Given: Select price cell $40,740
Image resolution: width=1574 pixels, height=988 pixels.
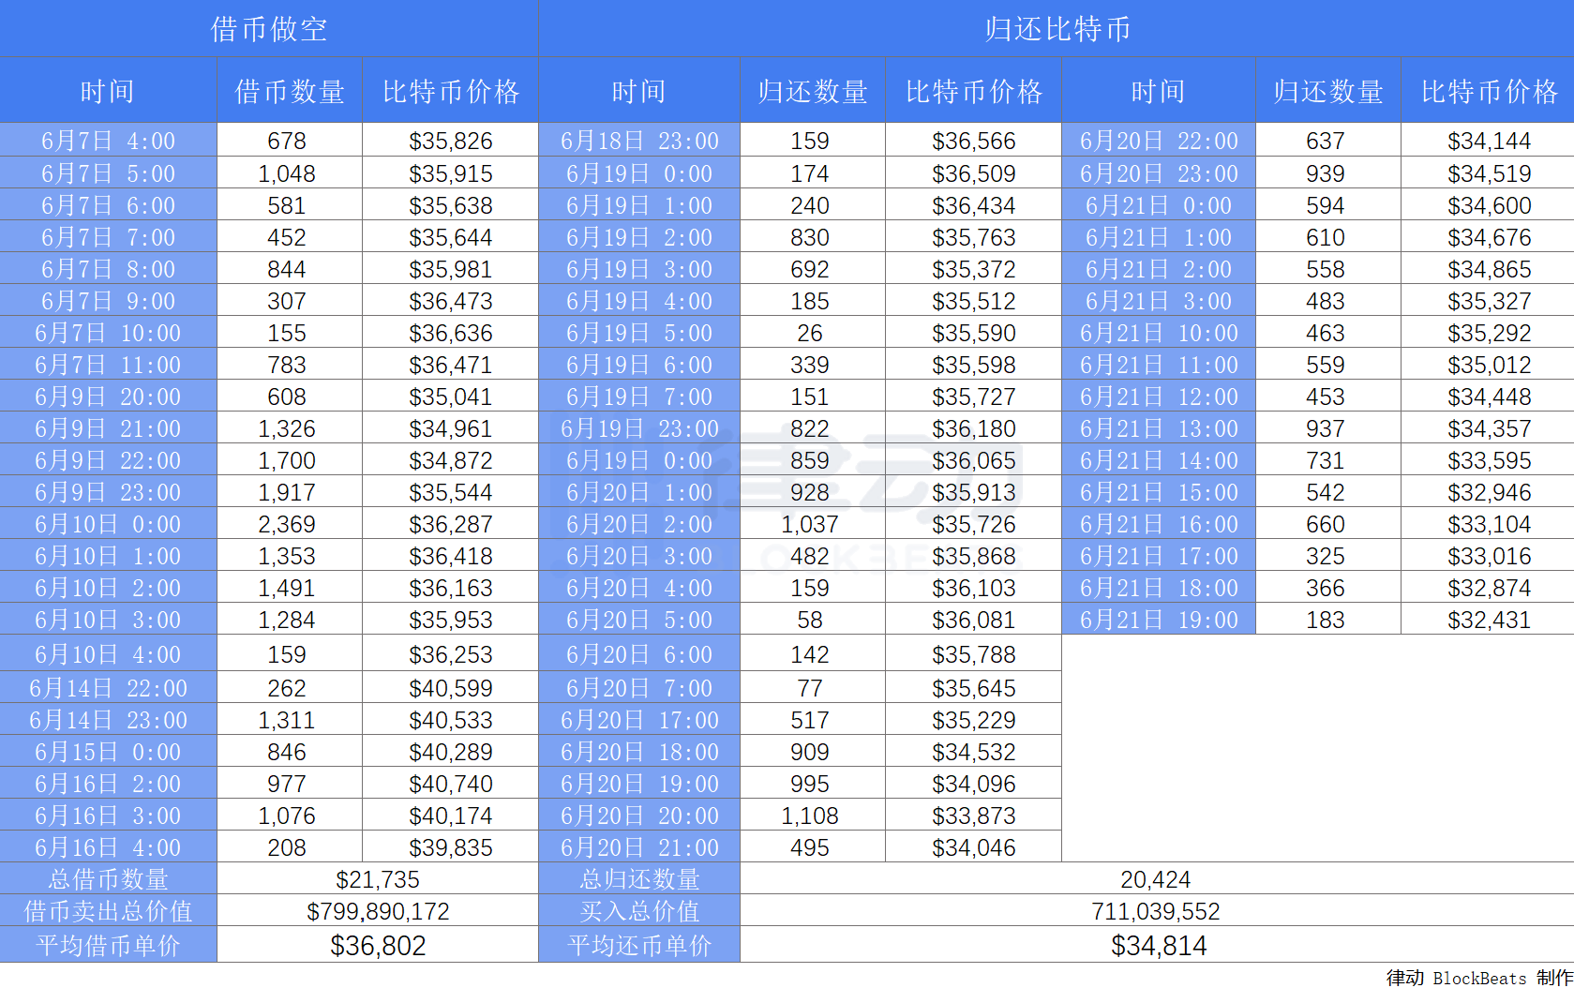Looking at the screenshot, I should pyautogui.click(x=451, y=784).
